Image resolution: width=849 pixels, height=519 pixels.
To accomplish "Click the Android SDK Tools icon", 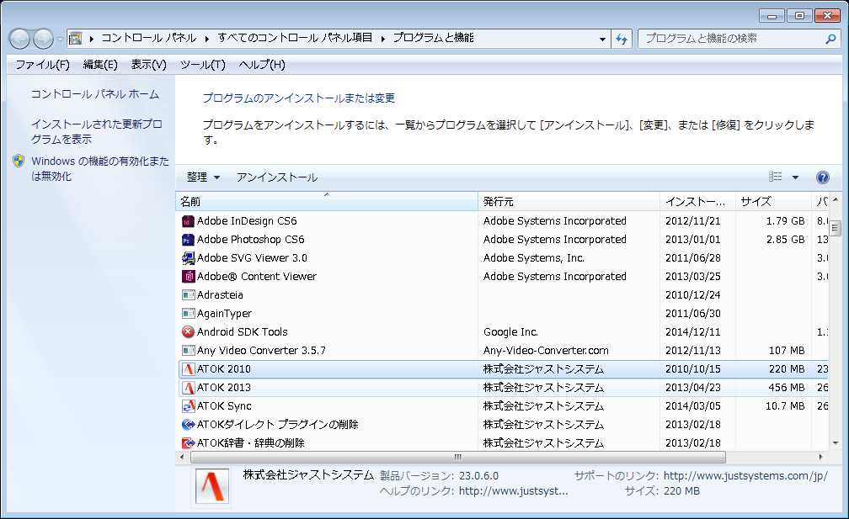I will (x=188, y=332).
